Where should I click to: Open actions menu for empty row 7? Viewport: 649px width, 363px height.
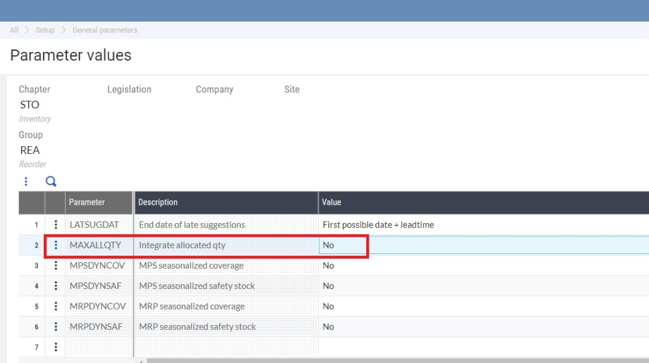click(56, 347)
